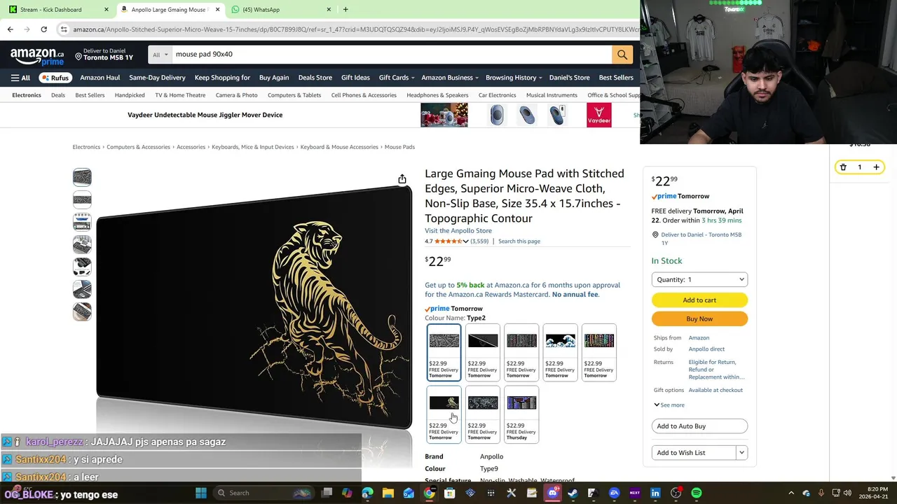Screen dimensions: 897x504
Task: Click the search box containing mouse pad 90x40
Action: 391,54
